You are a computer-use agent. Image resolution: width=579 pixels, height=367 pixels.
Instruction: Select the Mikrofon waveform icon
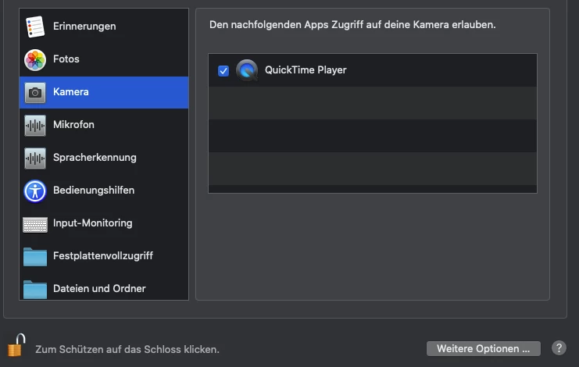coord(35,126)
